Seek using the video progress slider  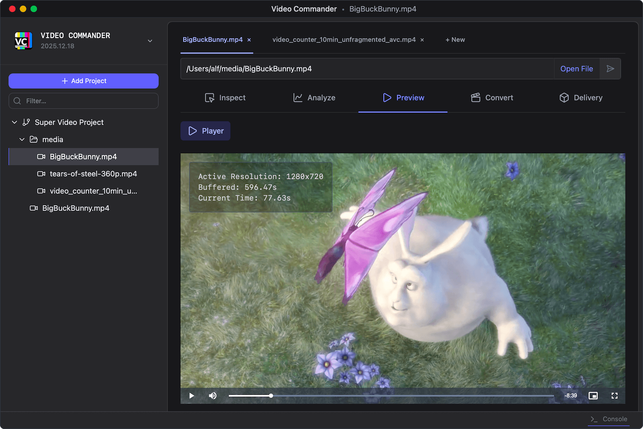(390, 396)
